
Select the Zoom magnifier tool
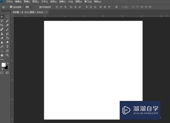pos(7,55)
